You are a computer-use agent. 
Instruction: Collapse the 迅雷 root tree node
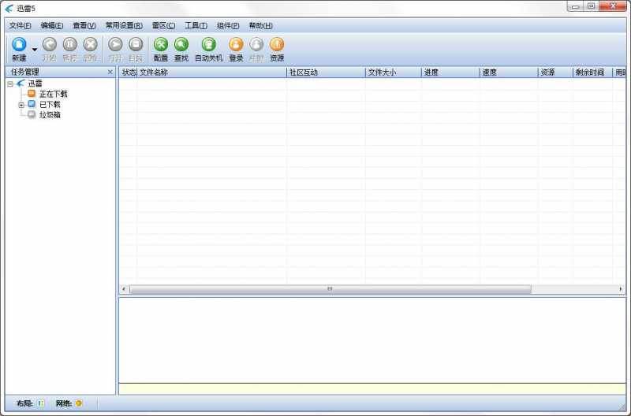coord(10,84)
